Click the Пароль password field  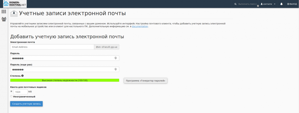coord(65,58)
